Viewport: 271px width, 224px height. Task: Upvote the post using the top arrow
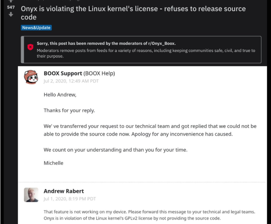(11, 1)
